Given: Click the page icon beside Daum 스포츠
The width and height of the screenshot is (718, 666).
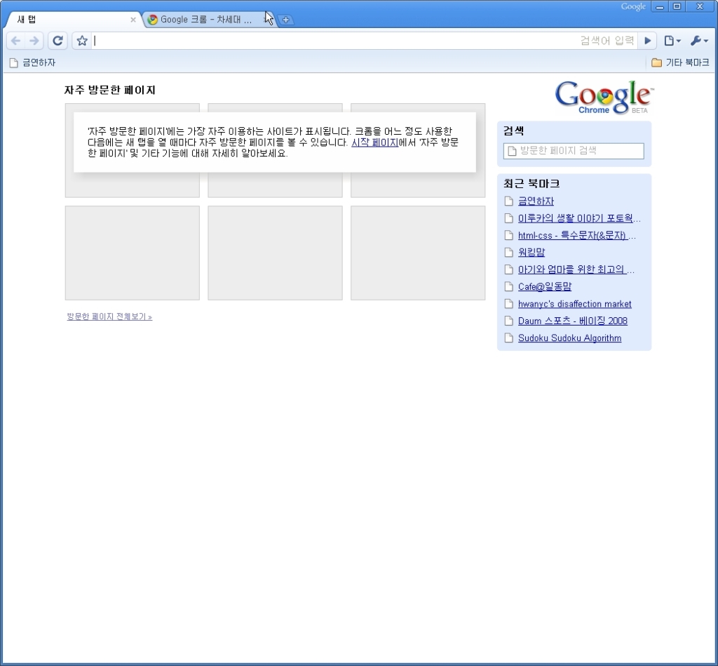Looking at the screenshot, I should (x=508, y=321).
